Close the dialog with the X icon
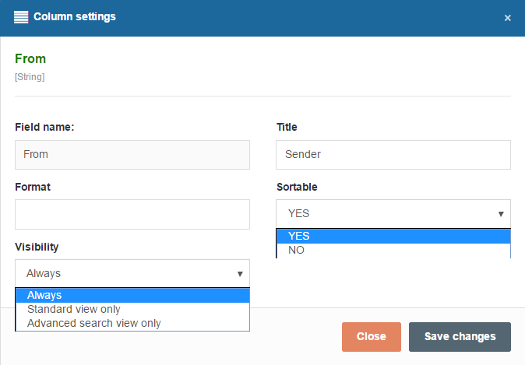This screenshot has height=365, width=525. click(508, 18)
